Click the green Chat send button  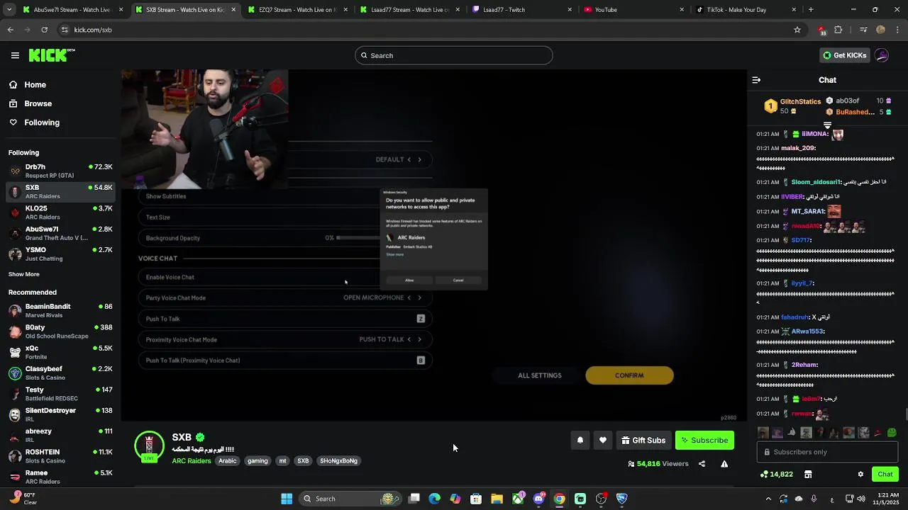pos(885,475)
